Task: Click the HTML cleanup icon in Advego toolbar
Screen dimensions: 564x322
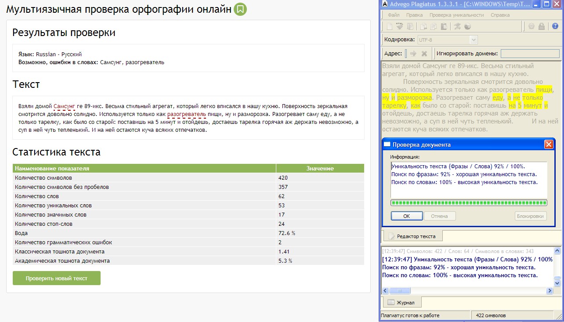Action: point(399,26)
